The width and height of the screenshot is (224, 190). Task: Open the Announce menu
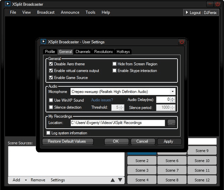tap(70, 12)
